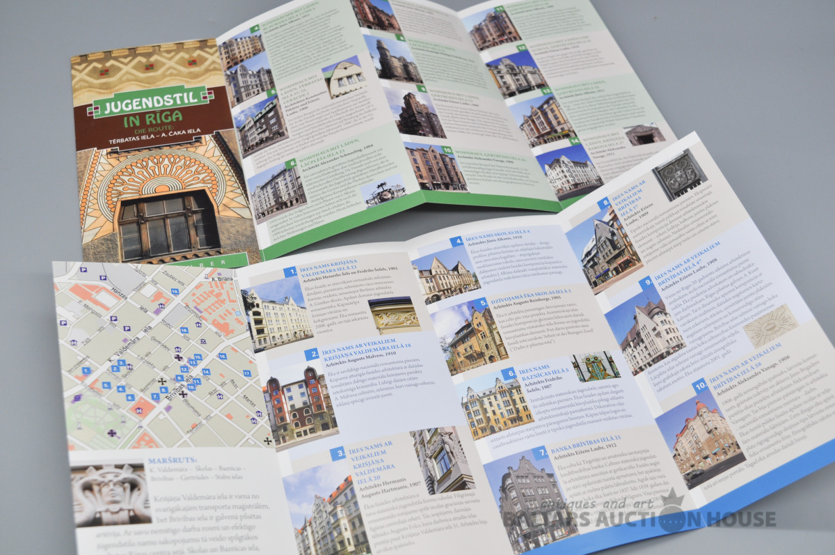
Task: Click blue number badge 2
Action: [311, 354]
